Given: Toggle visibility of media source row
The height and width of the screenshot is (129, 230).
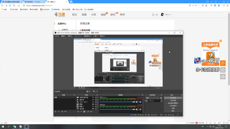Looking at the screenshot, I should [x=93, y=99].
